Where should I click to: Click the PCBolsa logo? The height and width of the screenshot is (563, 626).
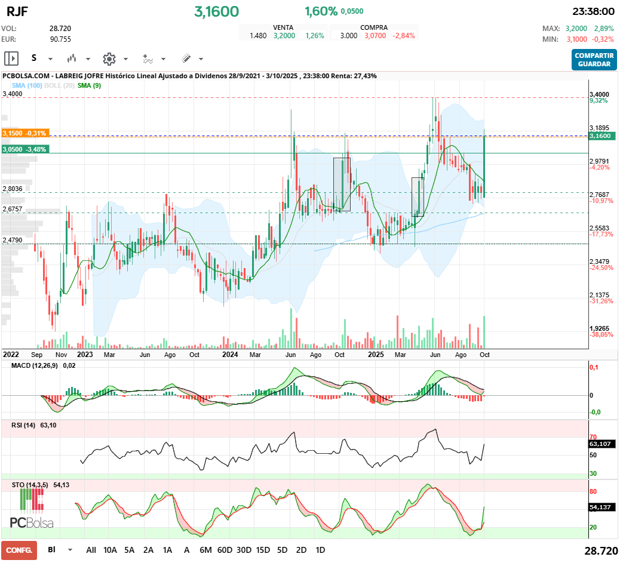[32, 522]
